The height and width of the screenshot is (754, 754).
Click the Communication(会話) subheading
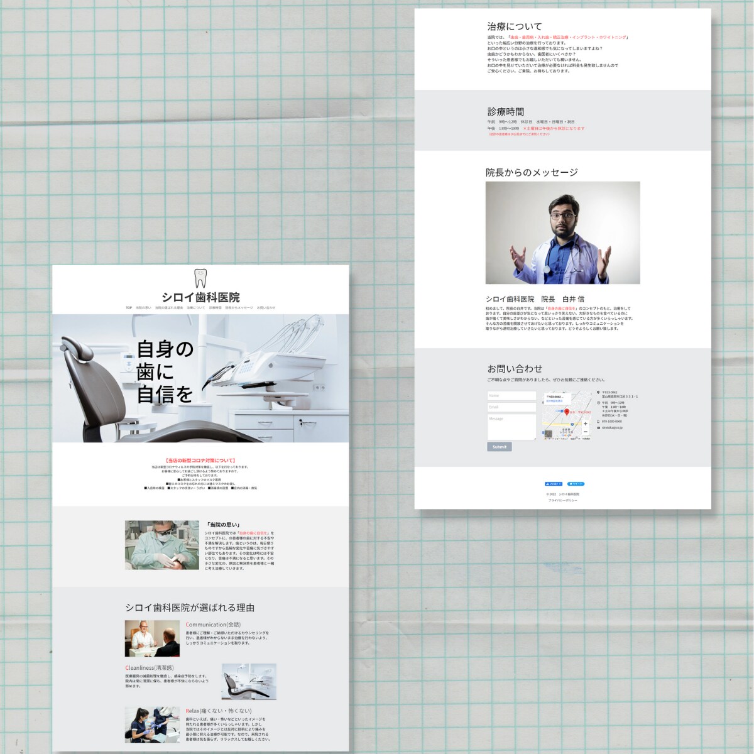pyautogui.click(x=213, y=625)
